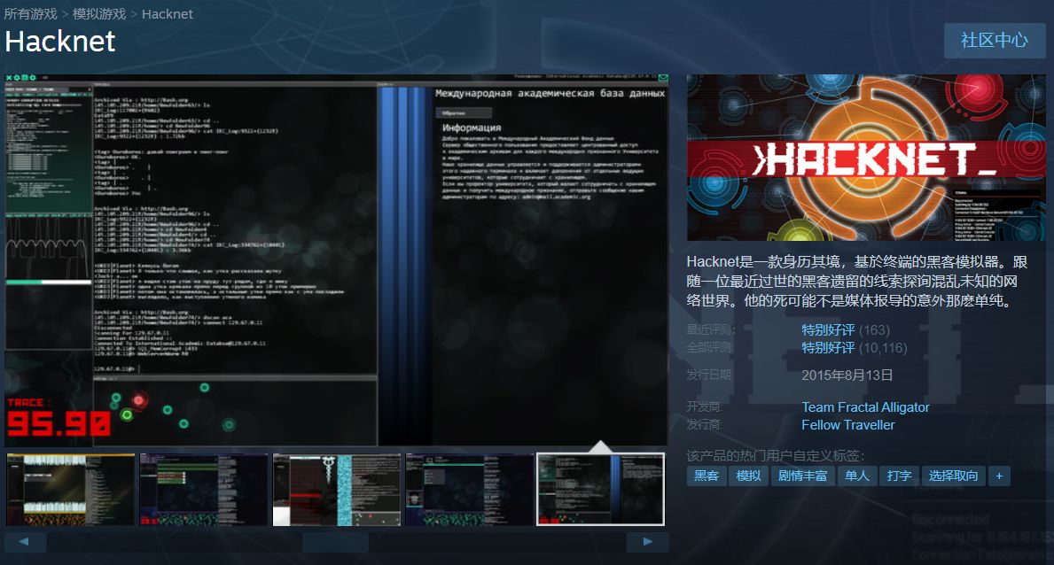
Task: Click the main Hacknet screenshot preview
Action: [336, 260]
